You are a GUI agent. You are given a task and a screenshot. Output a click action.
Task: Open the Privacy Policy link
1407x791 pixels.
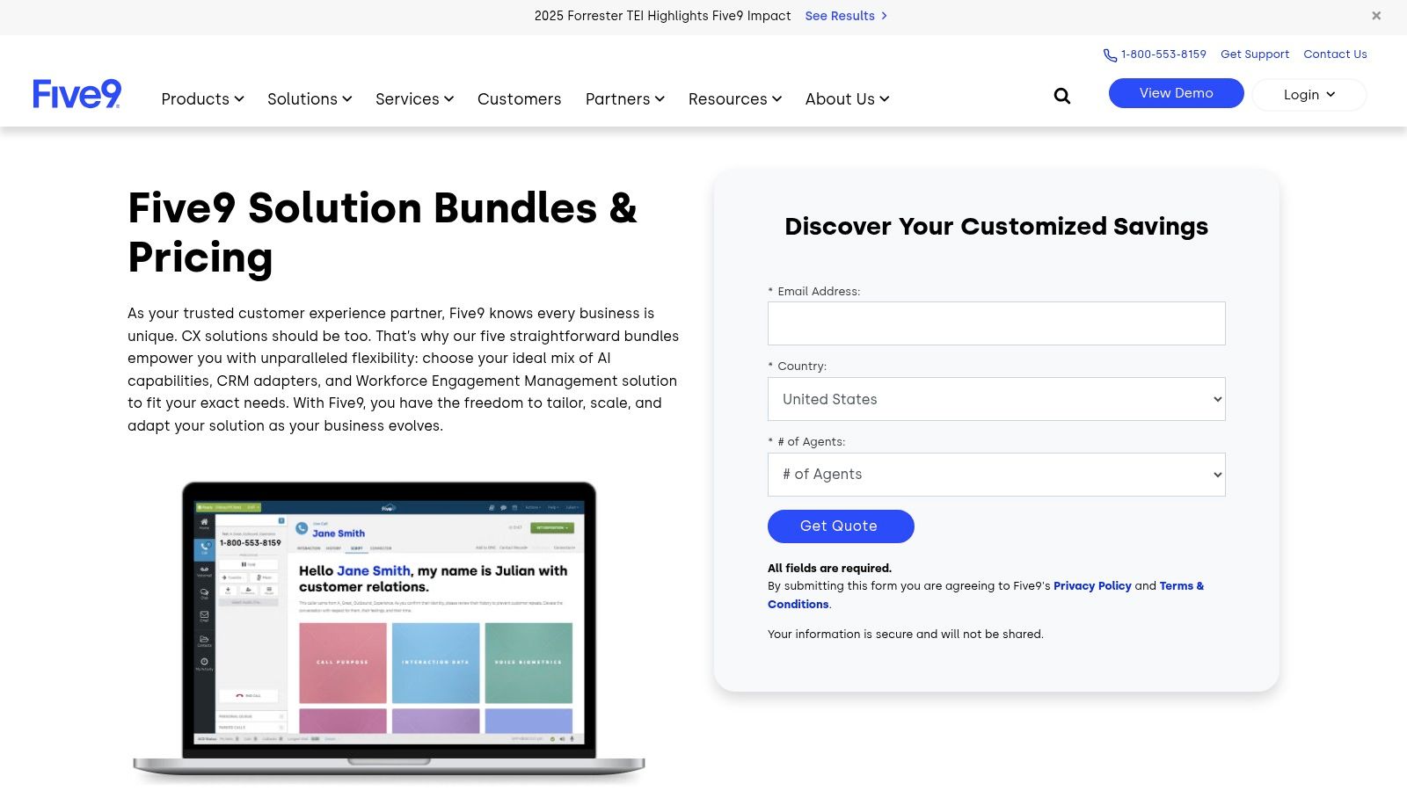click(1092, 586)
